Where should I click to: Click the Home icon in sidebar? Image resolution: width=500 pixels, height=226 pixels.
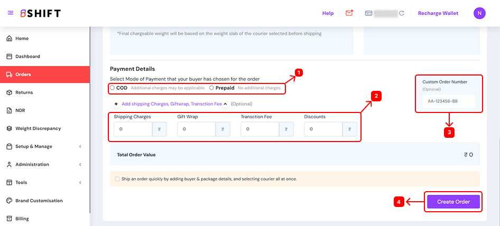9,39
